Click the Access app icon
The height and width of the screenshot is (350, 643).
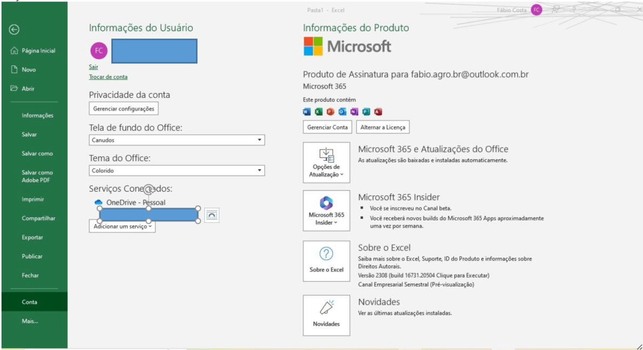click(378, 111)
